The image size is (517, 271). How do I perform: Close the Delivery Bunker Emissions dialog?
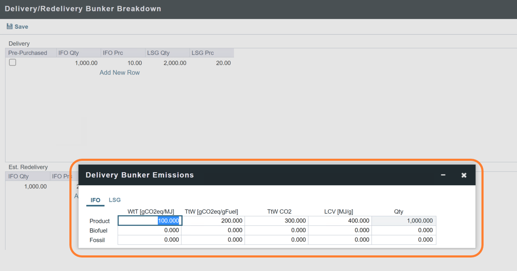[464, 175]
